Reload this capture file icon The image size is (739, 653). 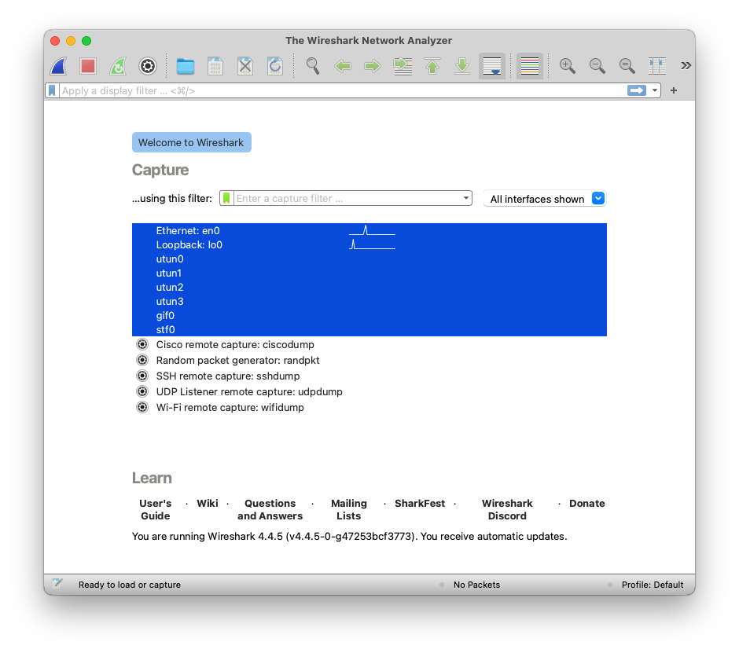click(275, 66)
